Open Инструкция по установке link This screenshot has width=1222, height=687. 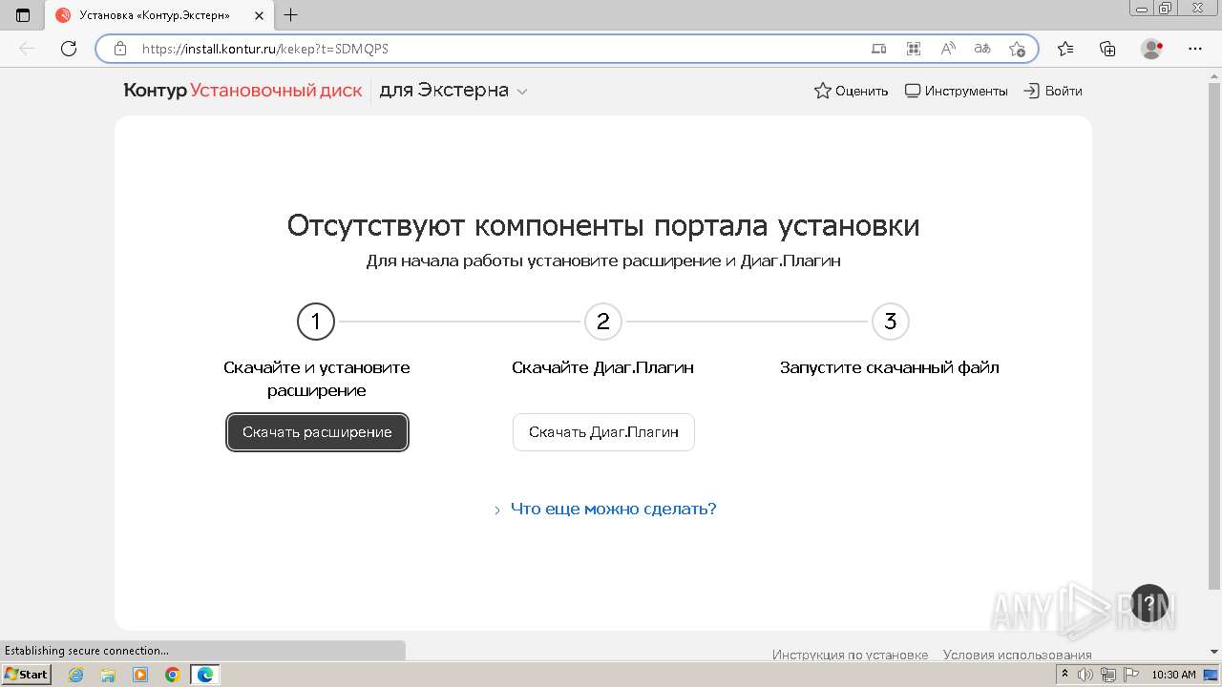click(x=850, y=655)
